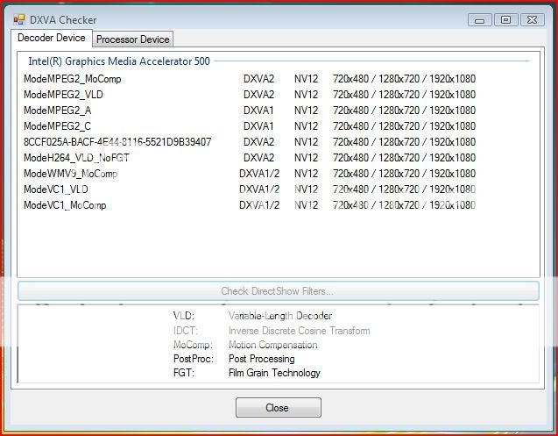Close the window using title bar X

pos(533,19)
